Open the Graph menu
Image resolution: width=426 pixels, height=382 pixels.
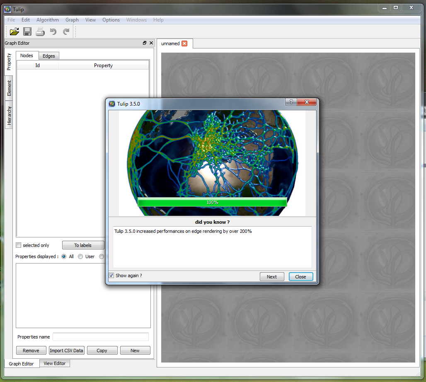tap(72, 20)
